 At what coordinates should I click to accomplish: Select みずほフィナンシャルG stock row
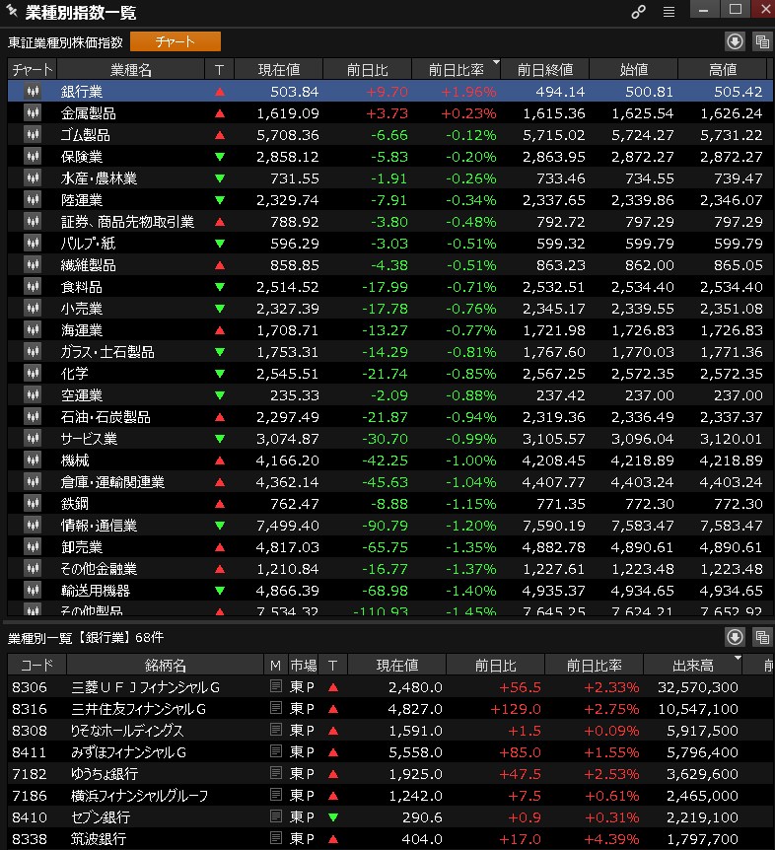(390, 751)
